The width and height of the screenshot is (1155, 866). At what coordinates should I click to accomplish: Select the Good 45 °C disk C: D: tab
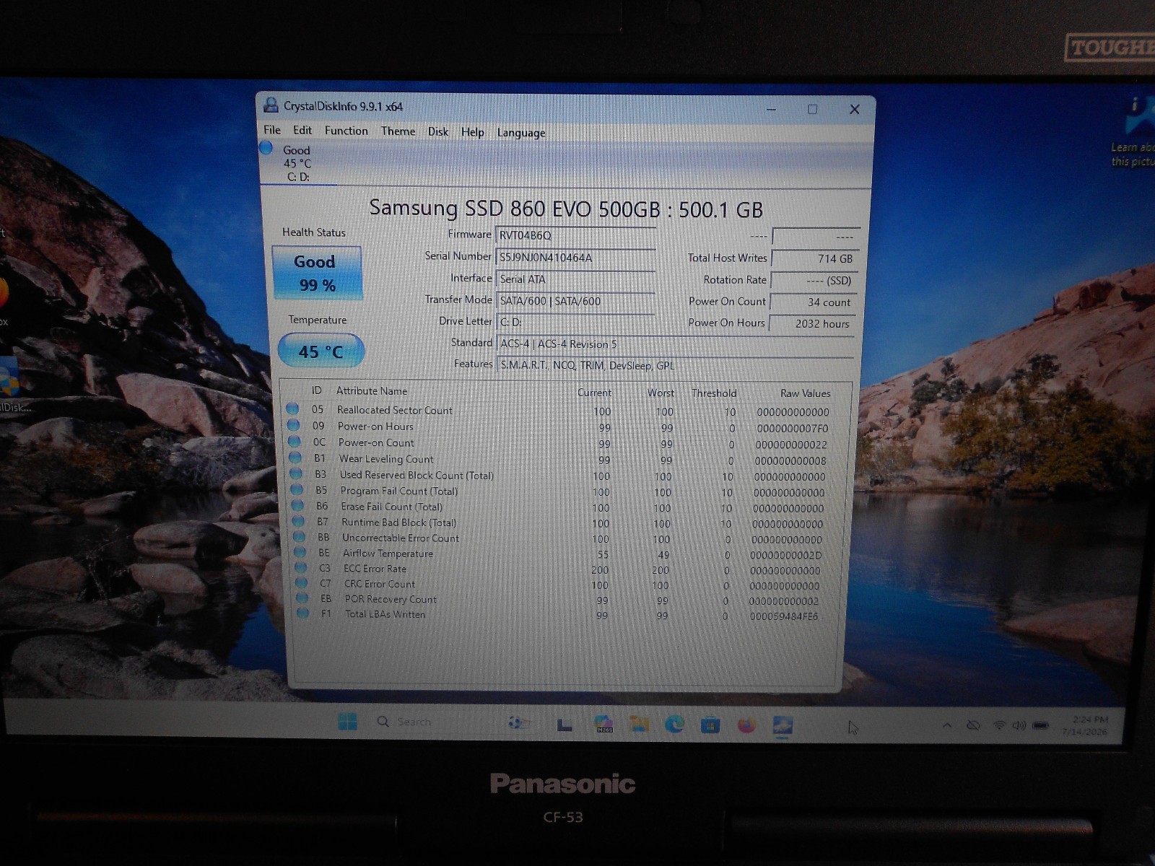[x=297, y=163]
